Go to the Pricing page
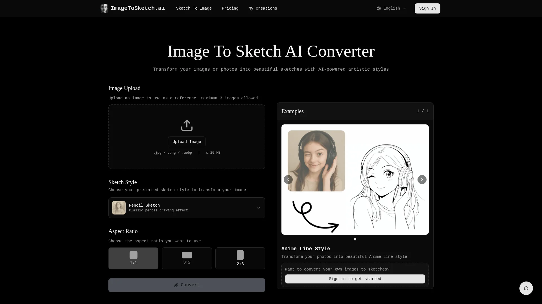542x304 pixels. (x=230, y=8)
